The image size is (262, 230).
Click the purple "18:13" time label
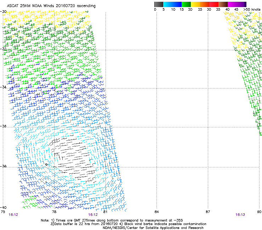(240, 215)
